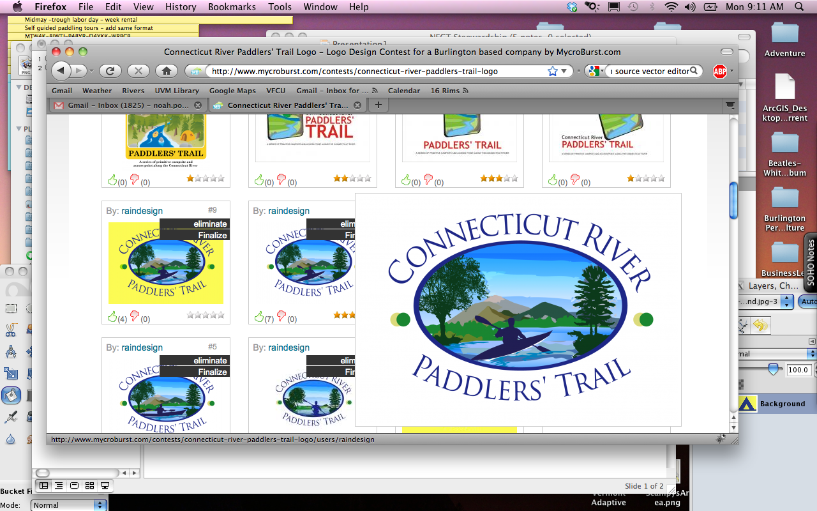Reload the page in Firefox

[110, 71]
